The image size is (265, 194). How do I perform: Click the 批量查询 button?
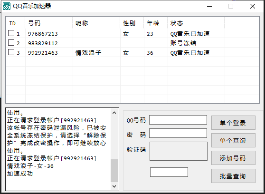(233, 176)
